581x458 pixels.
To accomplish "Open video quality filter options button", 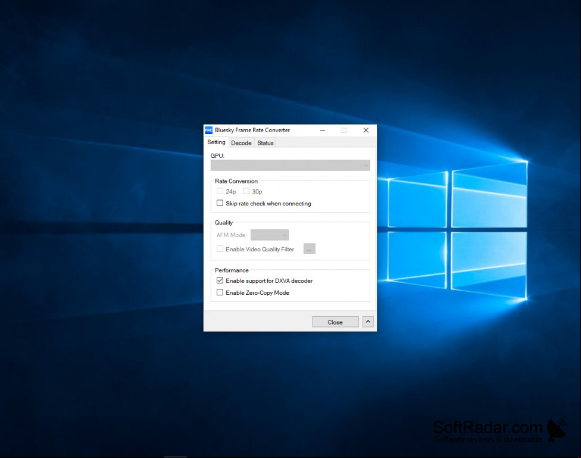I will tap(310, 249).
